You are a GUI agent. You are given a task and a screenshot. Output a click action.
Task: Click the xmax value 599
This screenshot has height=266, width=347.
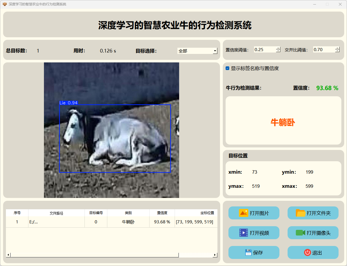tap(309, 186)
